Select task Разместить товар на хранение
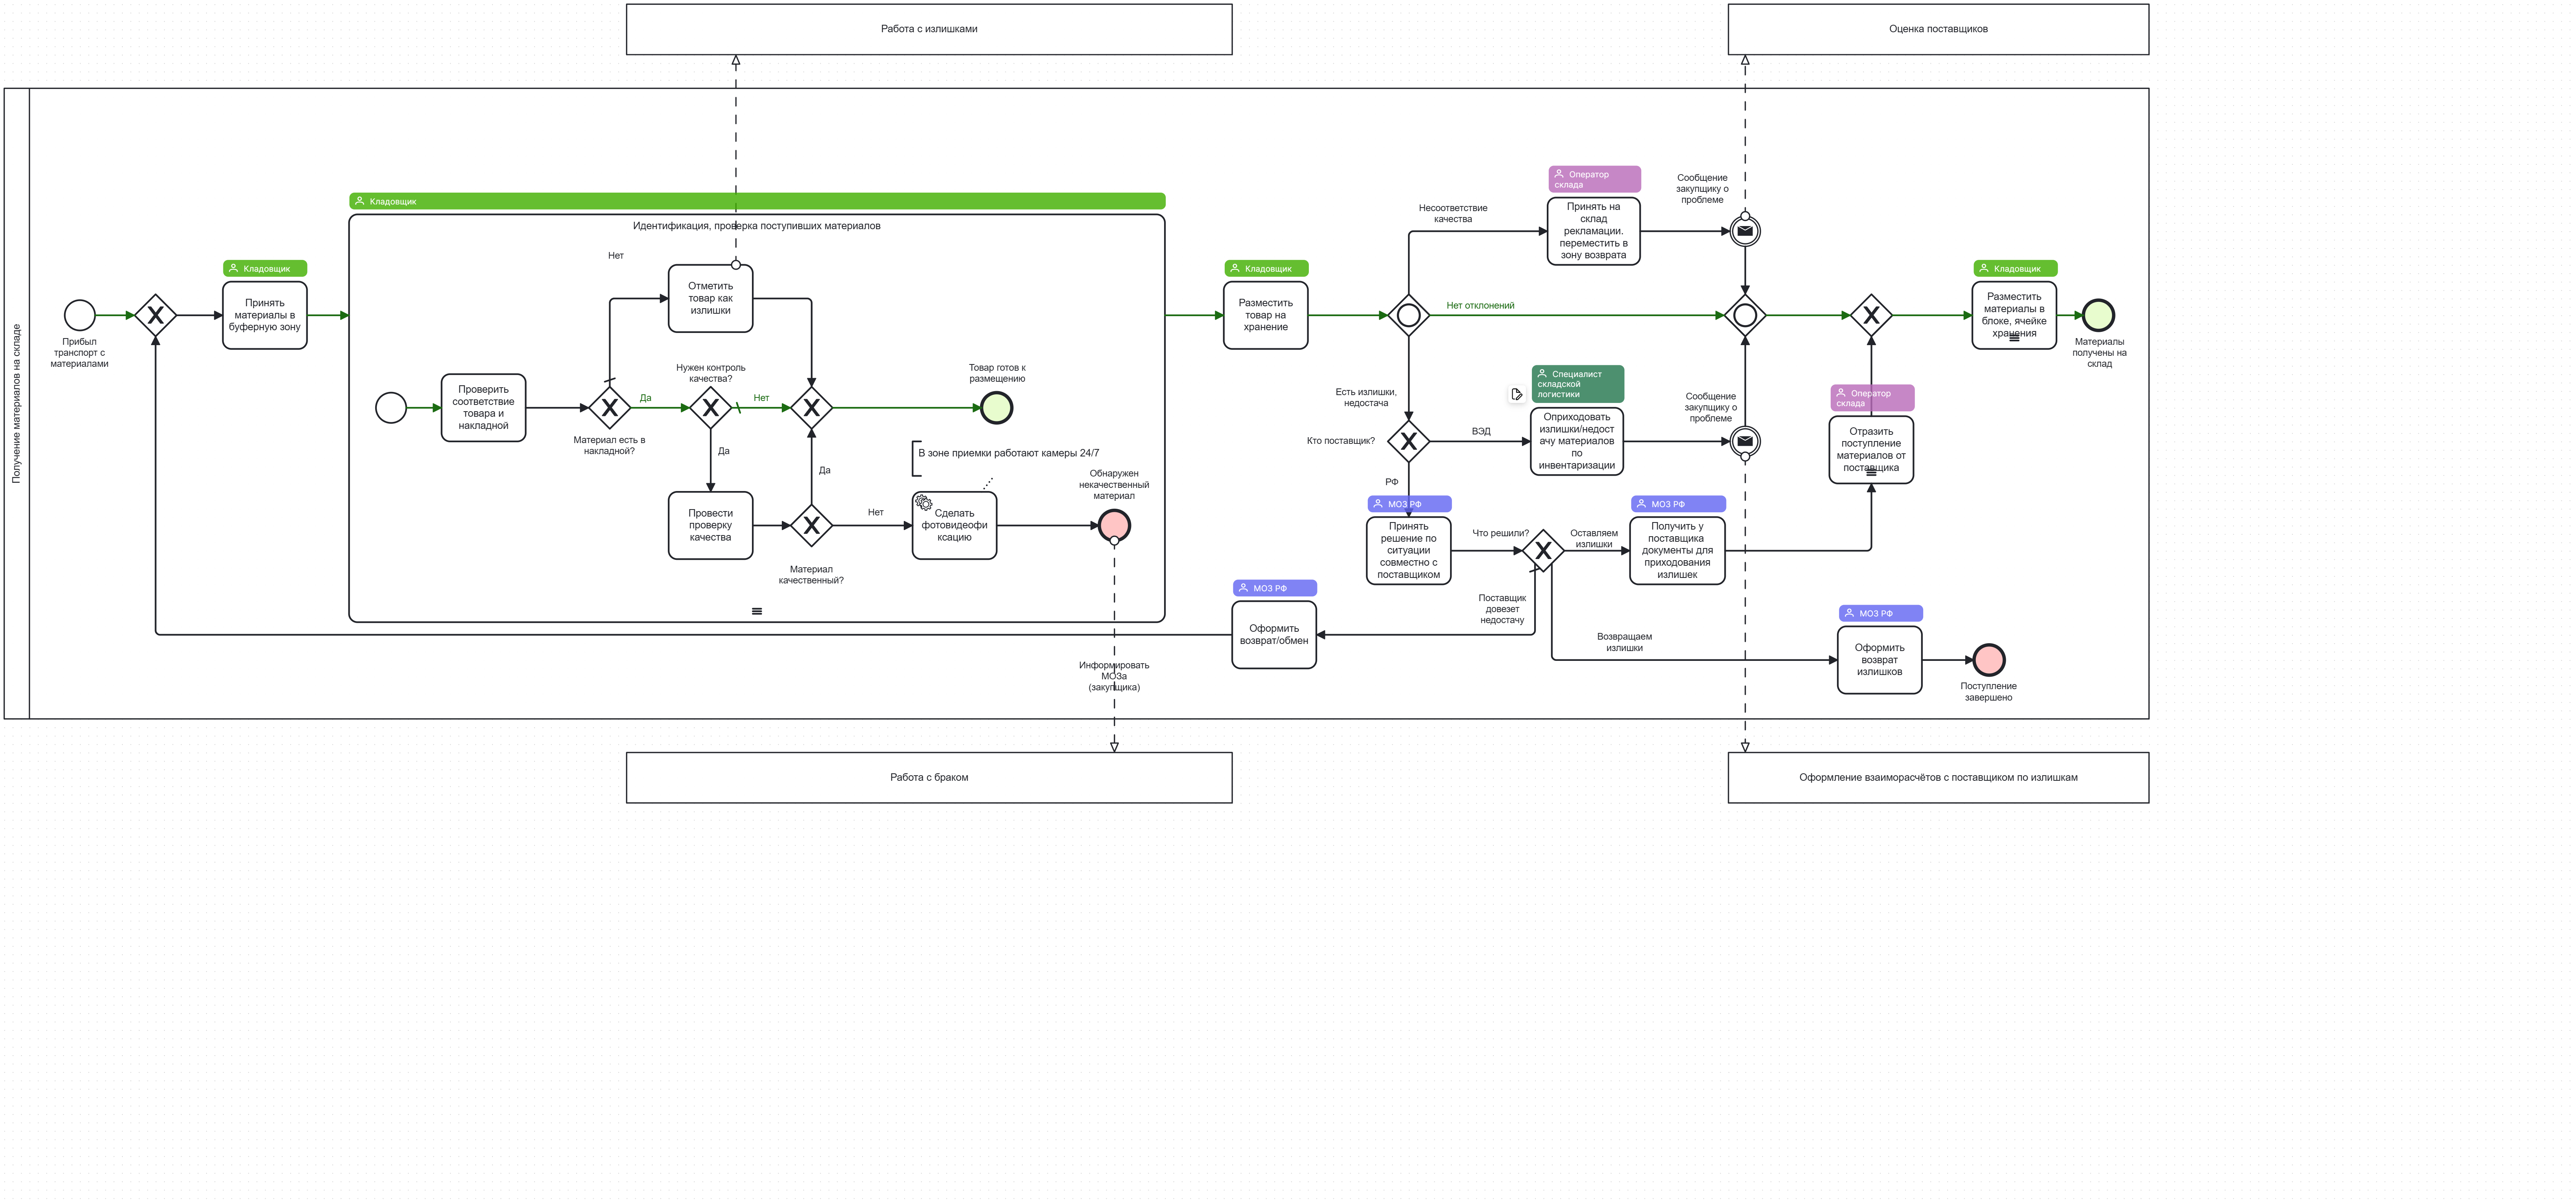 point(1266,315)
